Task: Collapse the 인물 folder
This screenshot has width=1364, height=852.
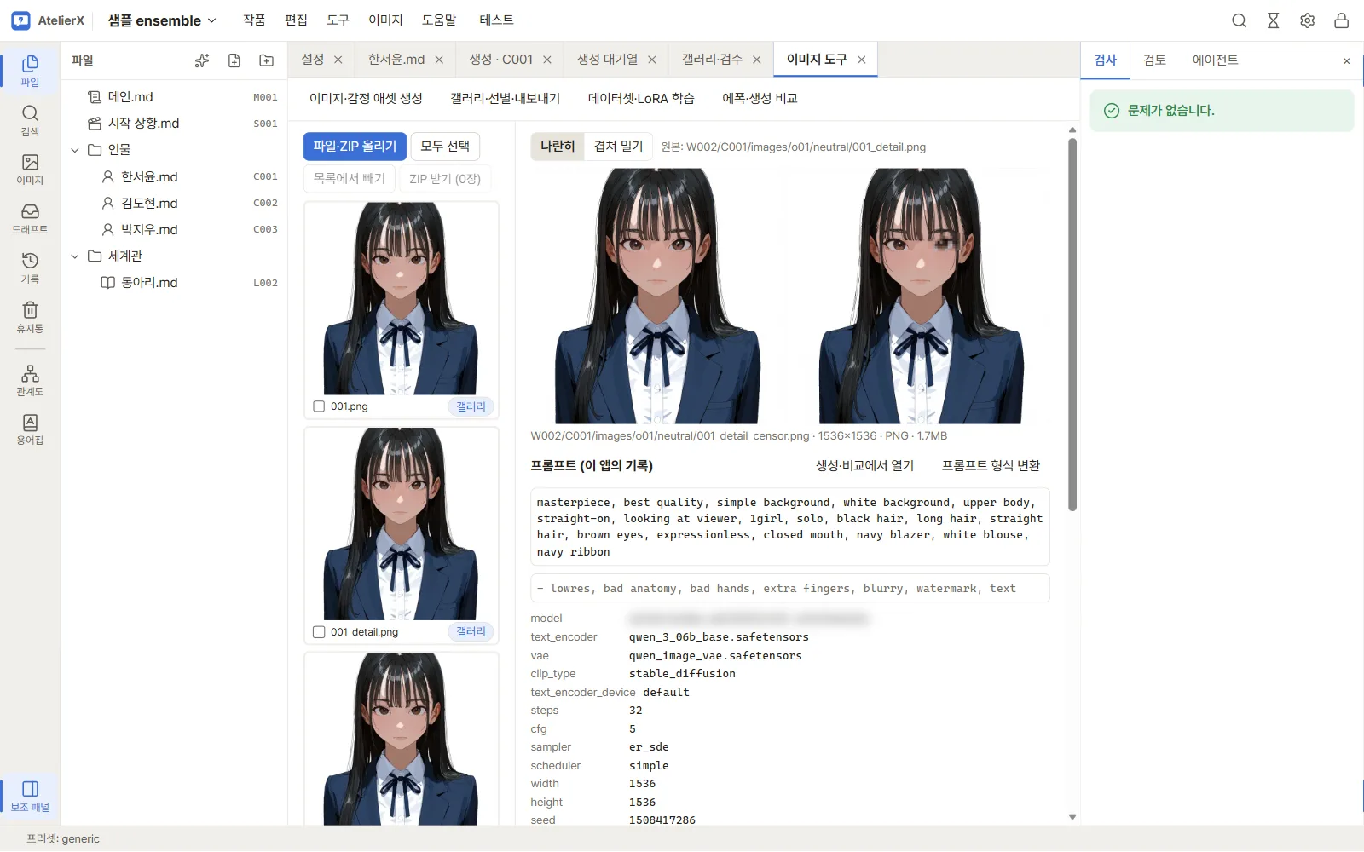Action: pos(75,150)
